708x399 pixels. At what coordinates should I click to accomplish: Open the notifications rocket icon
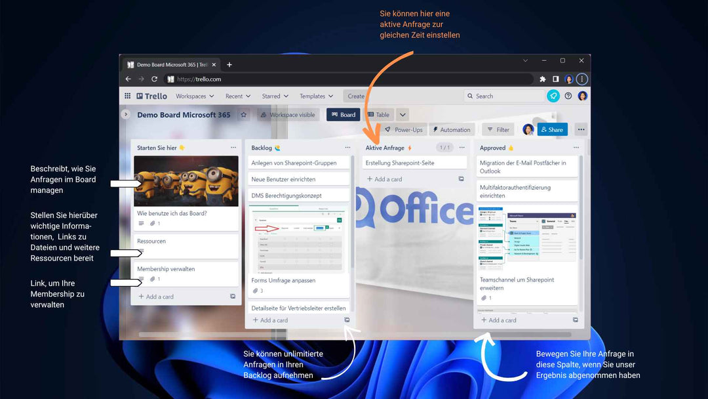(553, 96)
